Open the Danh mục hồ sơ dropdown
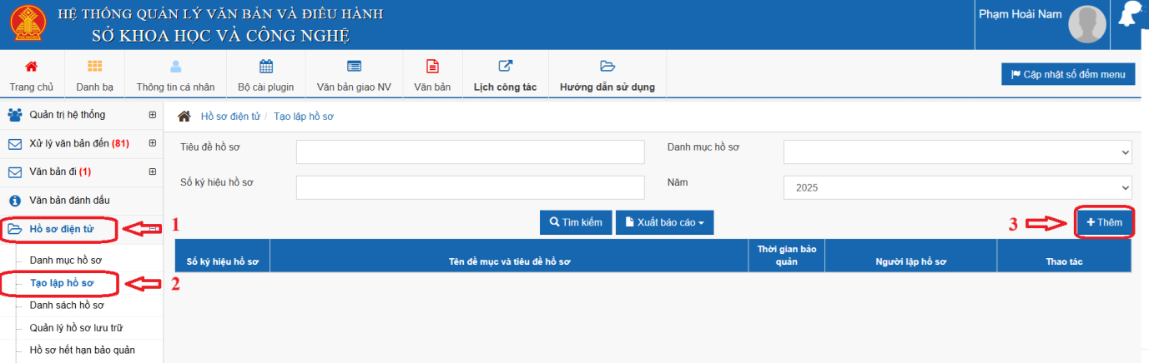 [957, 152]
